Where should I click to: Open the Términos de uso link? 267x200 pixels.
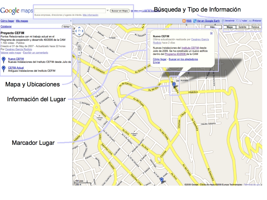coord(252,185)
